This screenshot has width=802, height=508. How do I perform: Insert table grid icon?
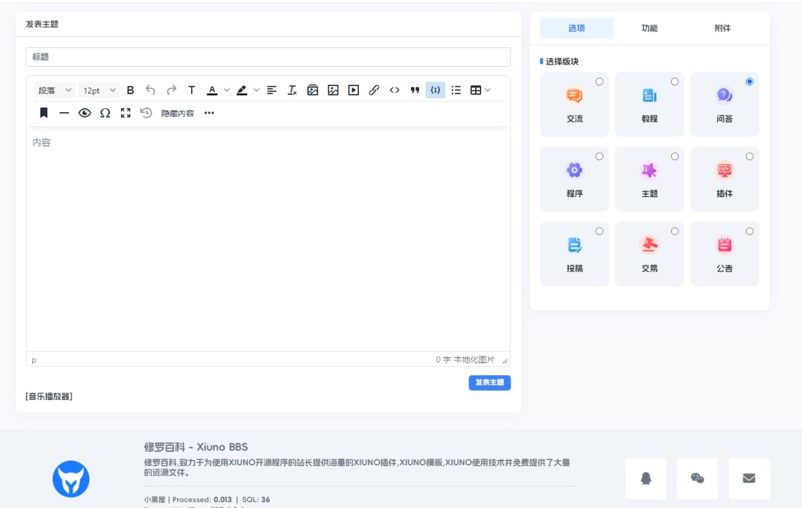click(x=476, y=90)
